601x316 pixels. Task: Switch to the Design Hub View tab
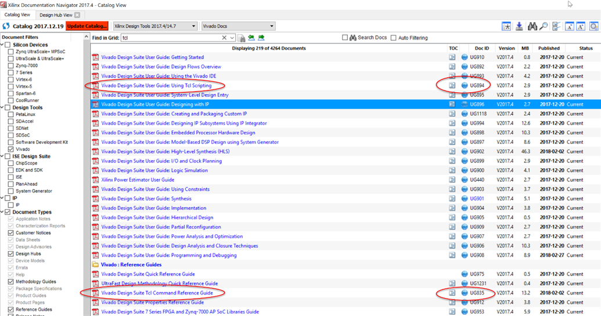click(56, 15)
